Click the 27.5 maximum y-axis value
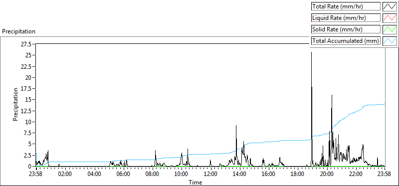 click(27, 44)
